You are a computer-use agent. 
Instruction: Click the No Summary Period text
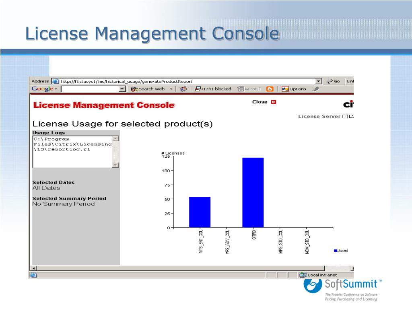tap(63, 204)
